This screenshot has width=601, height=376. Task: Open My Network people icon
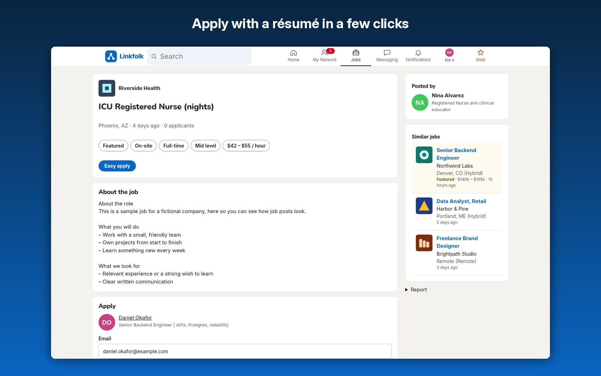[x=325, y=53]
